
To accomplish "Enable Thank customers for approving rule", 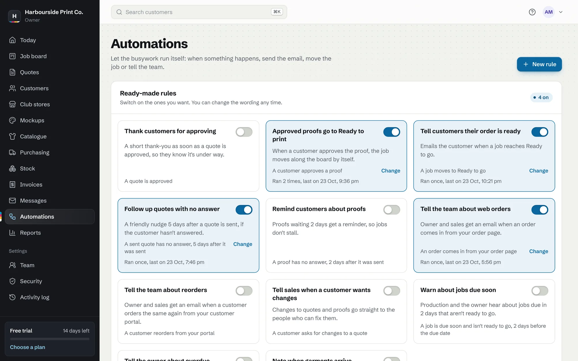I will coord(244,132).
